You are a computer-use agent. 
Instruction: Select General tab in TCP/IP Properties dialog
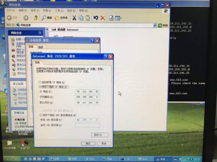click(37, 63)
